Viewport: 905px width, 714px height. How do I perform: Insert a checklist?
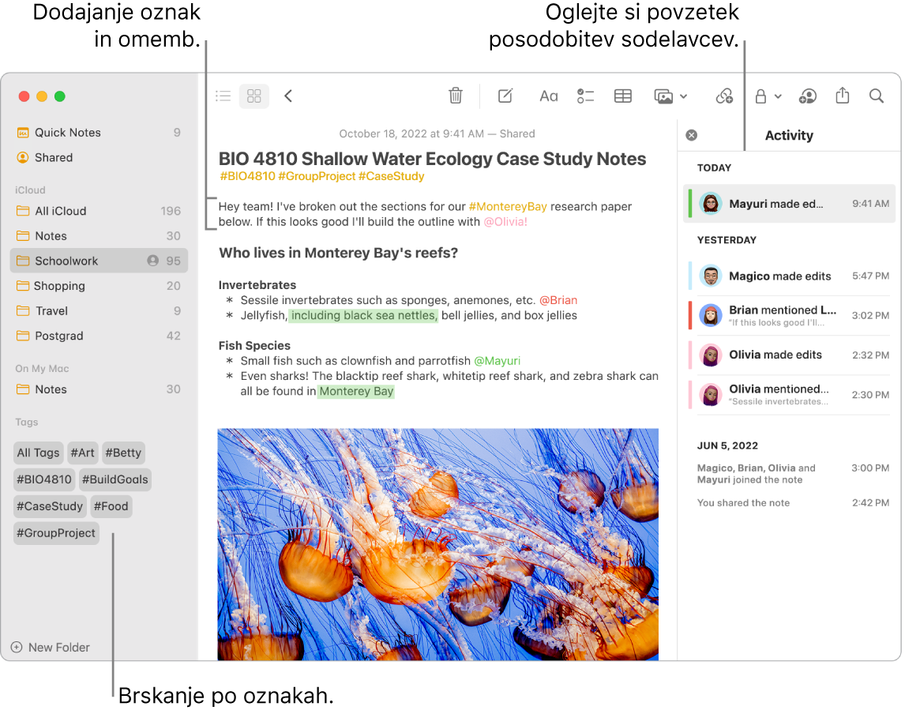point(585,96)
